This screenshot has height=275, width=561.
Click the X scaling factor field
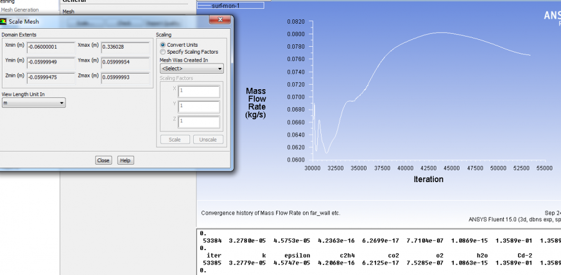click(x=199, y=92)
